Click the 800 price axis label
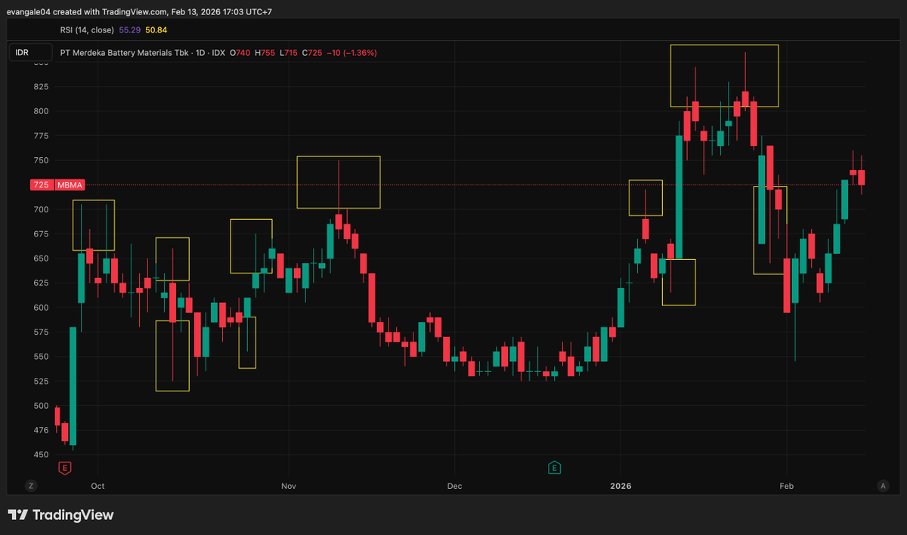The height and width of the screenshot is (535, 907). [x=41, y=111]
